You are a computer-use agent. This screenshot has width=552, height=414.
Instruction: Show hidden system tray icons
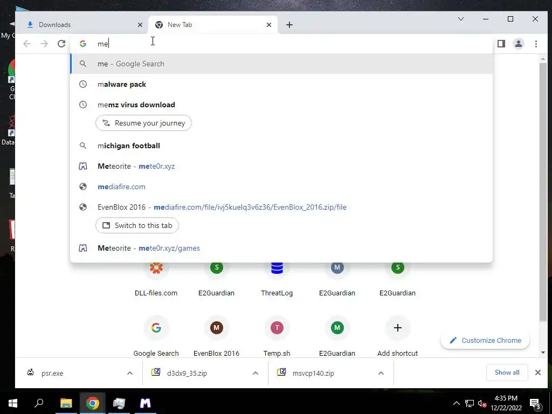pos(456,403)
